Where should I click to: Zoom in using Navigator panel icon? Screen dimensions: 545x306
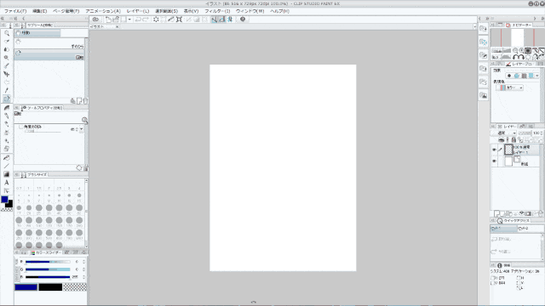[521, 51]
